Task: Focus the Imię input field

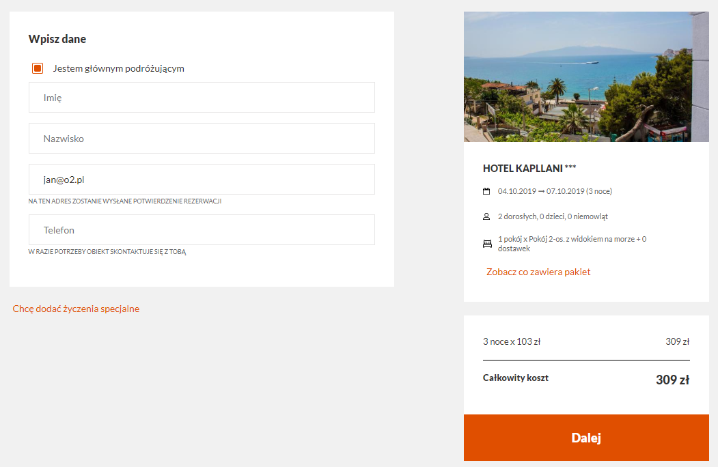Action: pyautogui.click(x=202, y=98)
